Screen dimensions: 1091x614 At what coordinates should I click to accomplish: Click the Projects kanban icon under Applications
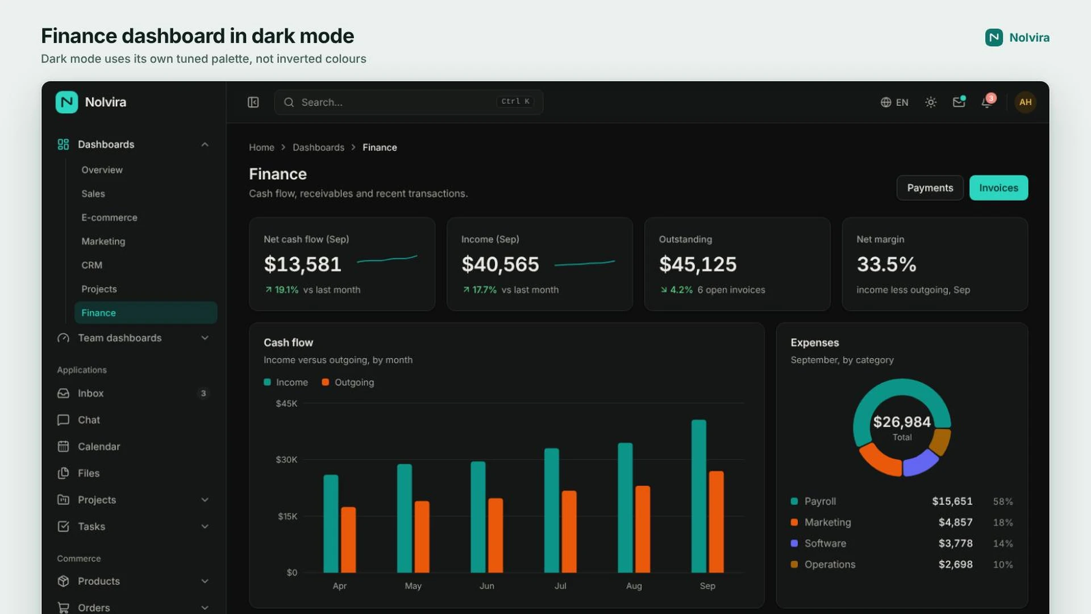(63, 500)
